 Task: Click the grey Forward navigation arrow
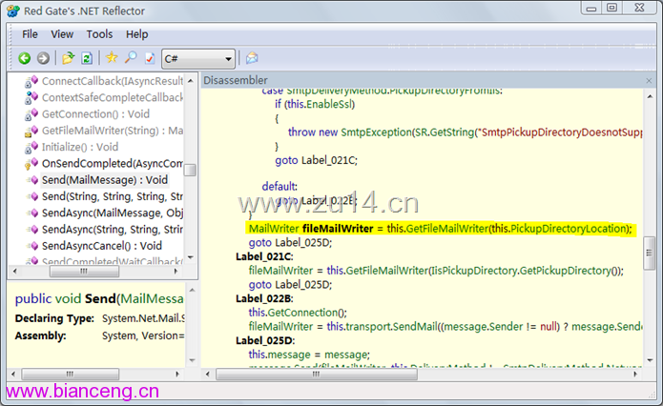pos(43,58)
